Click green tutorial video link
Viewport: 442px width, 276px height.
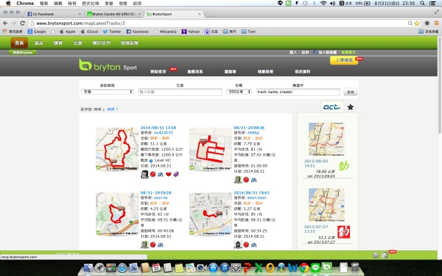coord(349,52)
